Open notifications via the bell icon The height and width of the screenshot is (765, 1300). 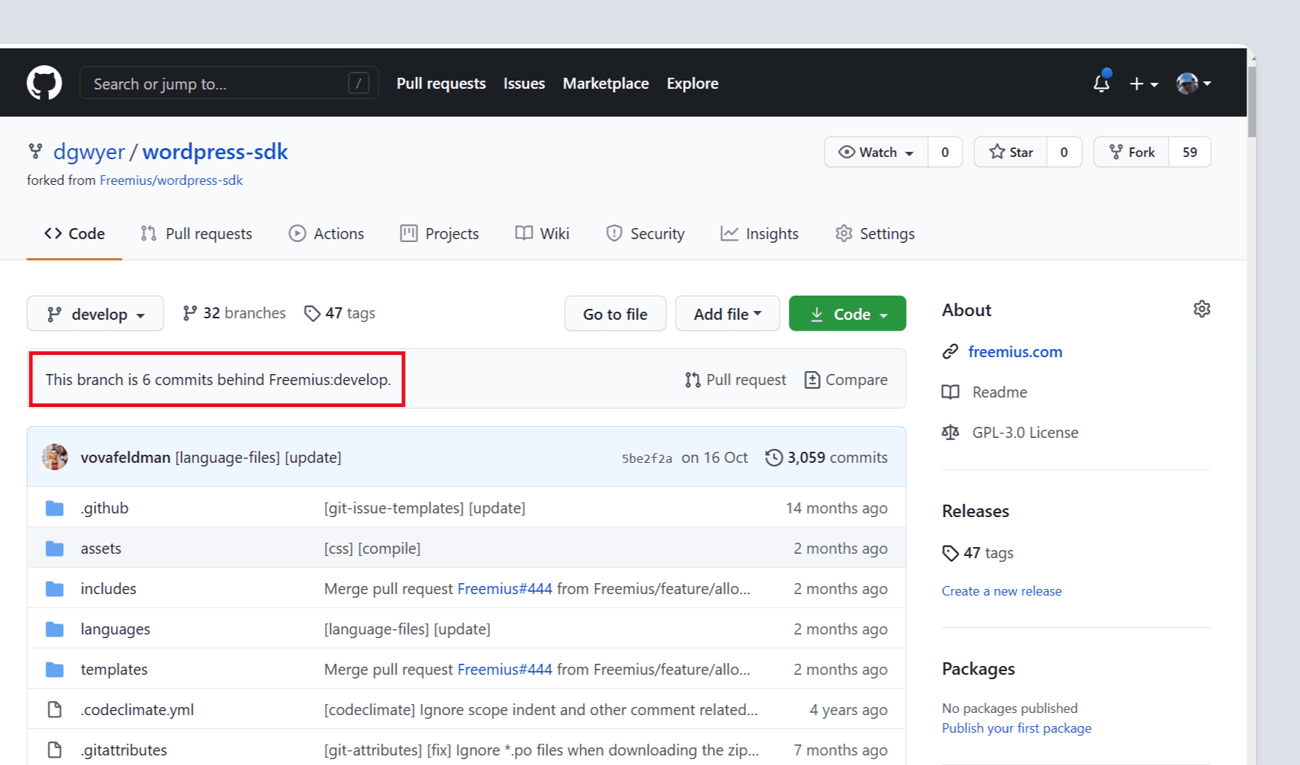point(1100,84)
